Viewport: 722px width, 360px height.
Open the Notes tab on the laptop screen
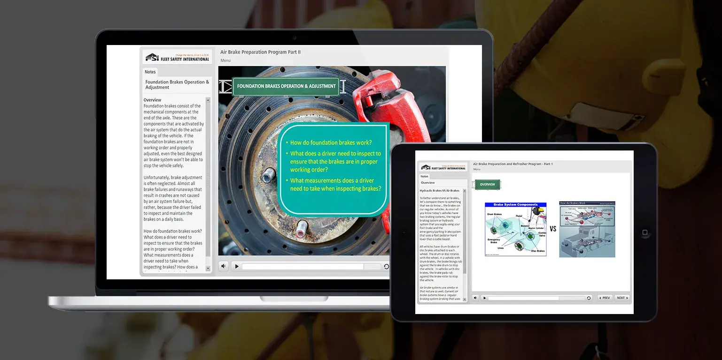(x=150, y=72)
